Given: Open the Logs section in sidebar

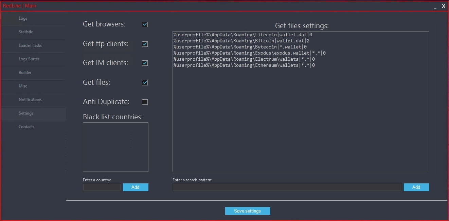Looking at the screenshot, I should tap(34, 18).
